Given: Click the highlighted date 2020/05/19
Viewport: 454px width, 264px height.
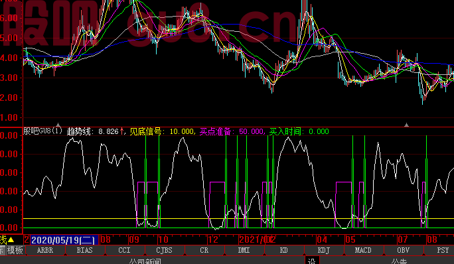Looking at the screenshot, I should point(63,240).
